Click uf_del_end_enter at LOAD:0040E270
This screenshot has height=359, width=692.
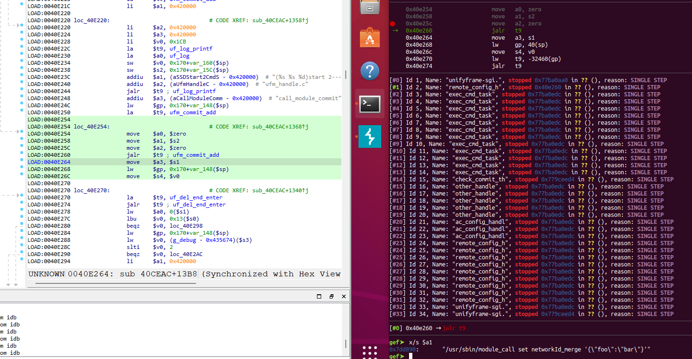click(x=196, y=197)
